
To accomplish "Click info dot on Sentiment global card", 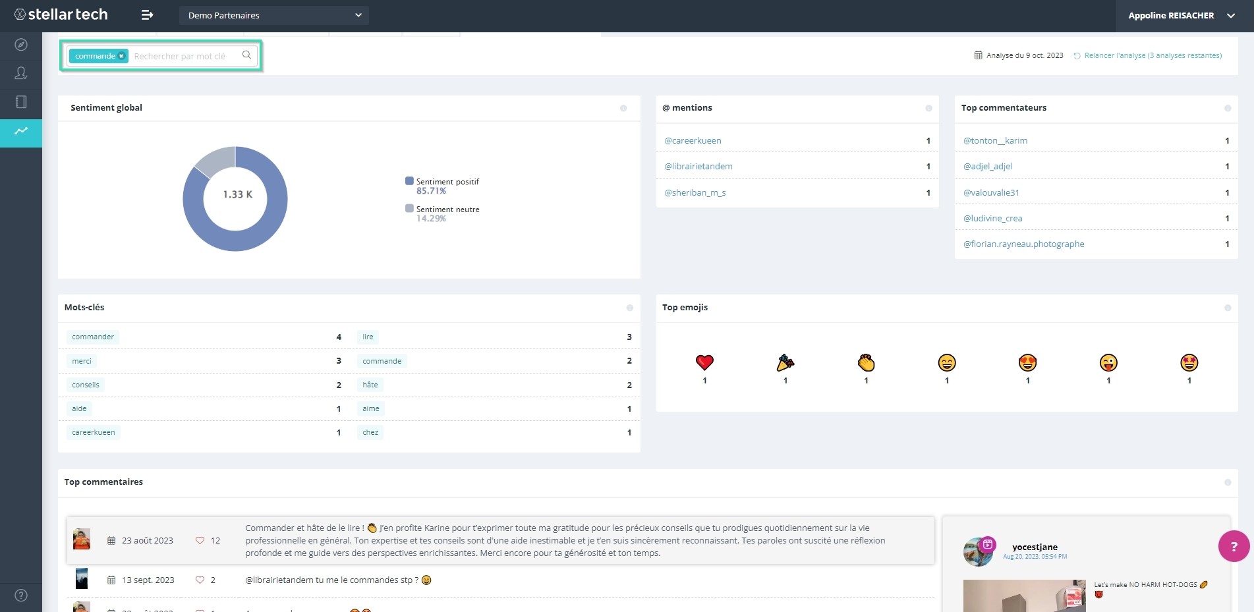I will click(x=623, y=108).
